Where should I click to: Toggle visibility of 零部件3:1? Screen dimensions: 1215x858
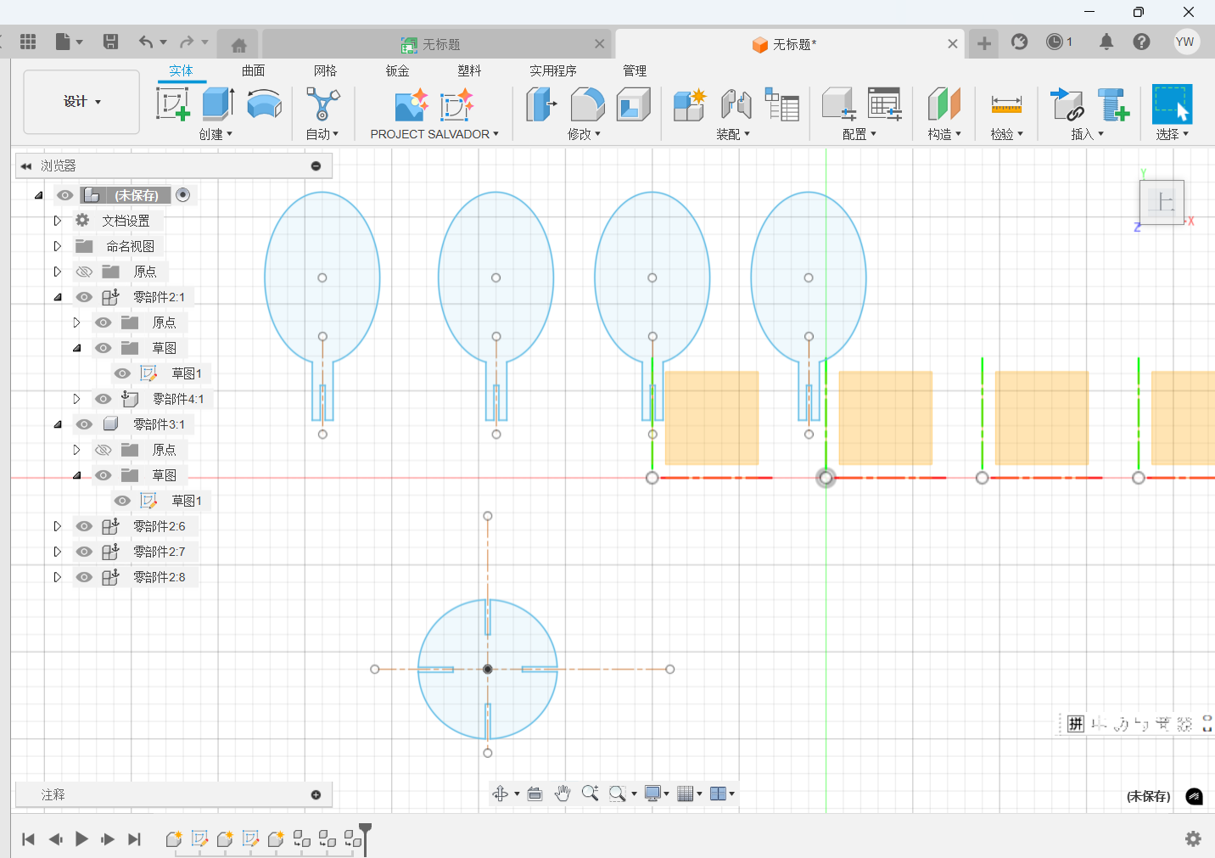coord(84,424)
